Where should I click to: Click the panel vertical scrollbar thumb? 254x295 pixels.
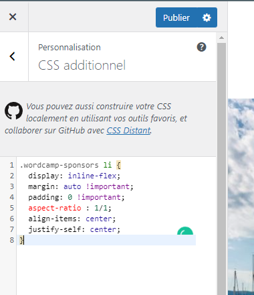pyautogui.click(x=221, y=169)
